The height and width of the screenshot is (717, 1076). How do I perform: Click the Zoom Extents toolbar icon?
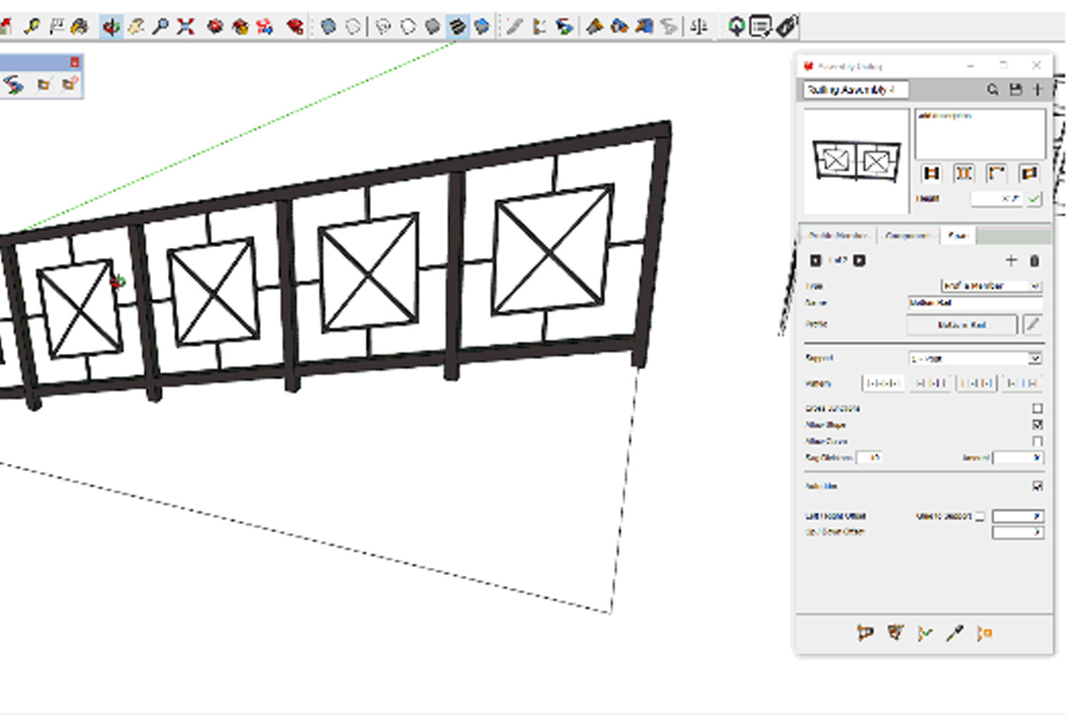[x=185, y=27]
